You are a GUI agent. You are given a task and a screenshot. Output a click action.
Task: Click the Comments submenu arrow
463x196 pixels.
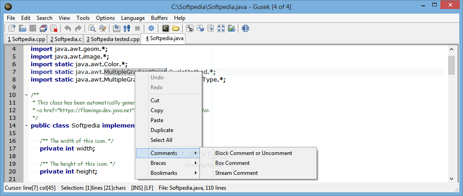196,153
